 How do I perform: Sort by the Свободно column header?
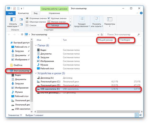[125, 40]
